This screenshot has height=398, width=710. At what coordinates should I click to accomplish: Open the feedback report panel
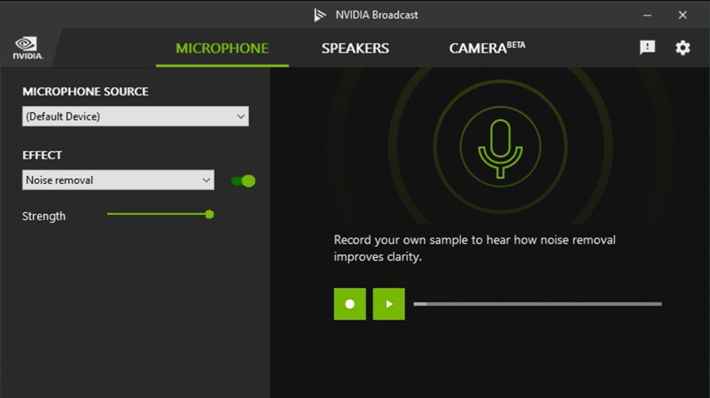[647, 48]
